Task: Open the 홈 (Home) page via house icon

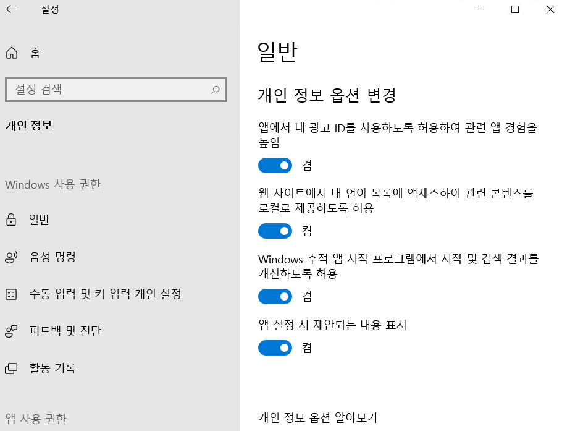Action: 12,53
